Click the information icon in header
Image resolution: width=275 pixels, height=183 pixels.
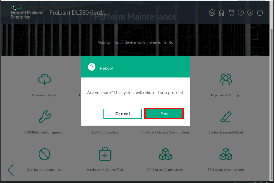pyautogui.click(x=250, y=13)
